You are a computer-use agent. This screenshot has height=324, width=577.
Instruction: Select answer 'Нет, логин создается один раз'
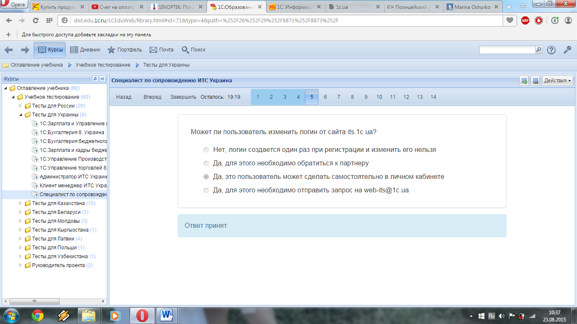206,150
